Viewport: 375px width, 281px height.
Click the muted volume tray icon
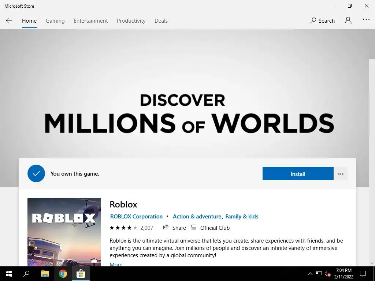point(327,274)
